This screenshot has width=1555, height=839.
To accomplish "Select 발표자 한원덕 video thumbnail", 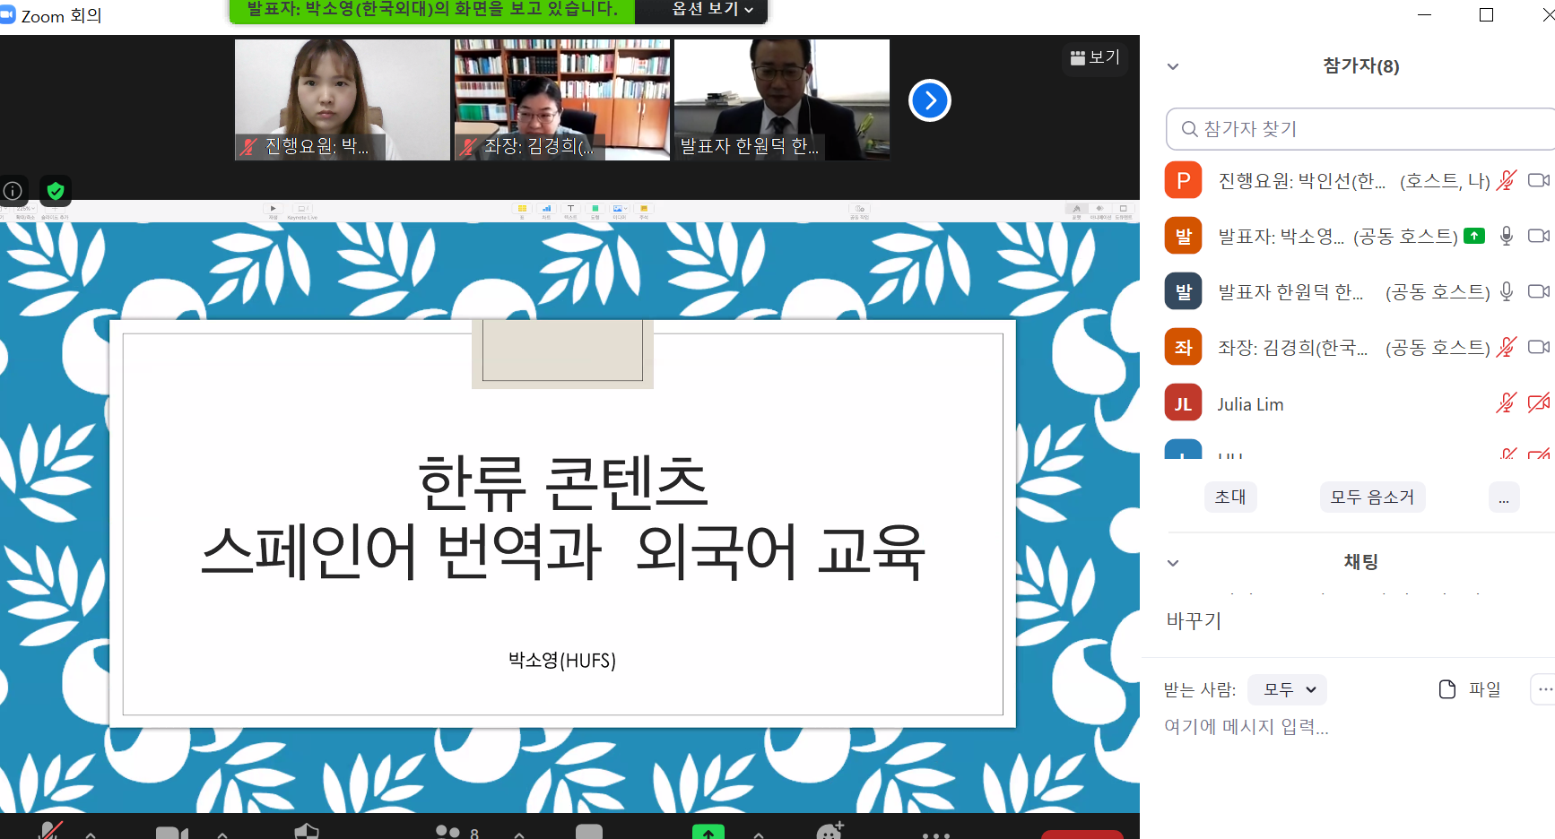I will pos(782,99).
